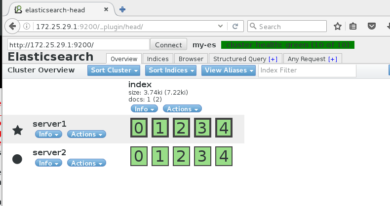Click the search magnifier icon in Search box

tap(253, 26)
